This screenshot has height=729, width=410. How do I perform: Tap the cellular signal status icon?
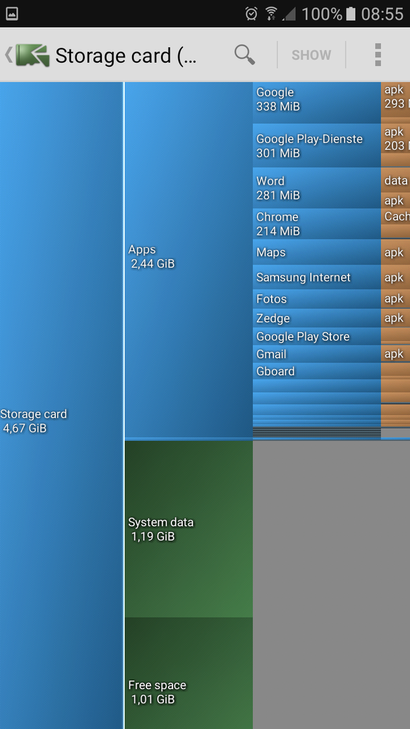coord(289,14)
